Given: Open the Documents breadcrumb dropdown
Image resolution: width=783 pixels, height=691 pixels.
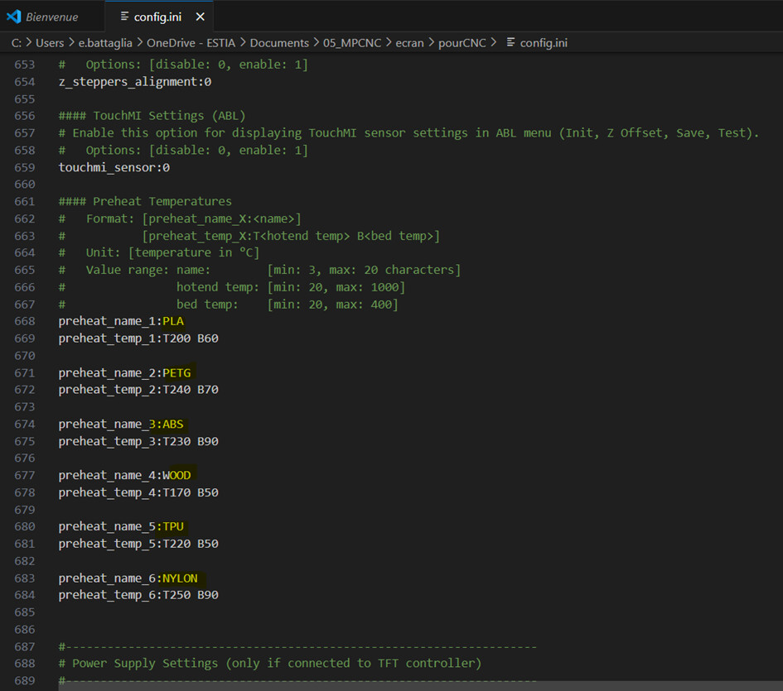Looking at the screenshot, I should [x=278, y=43].
